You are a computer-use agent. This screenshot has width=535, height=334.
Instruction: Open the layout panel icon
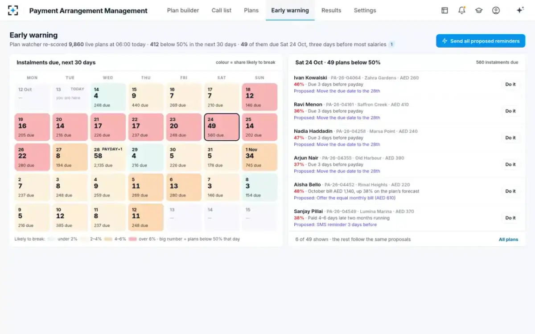point(444,10)
